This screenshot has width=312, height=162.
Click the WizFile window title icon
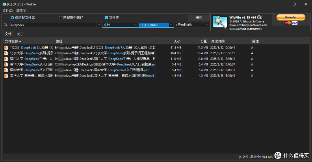click(4, 4)
